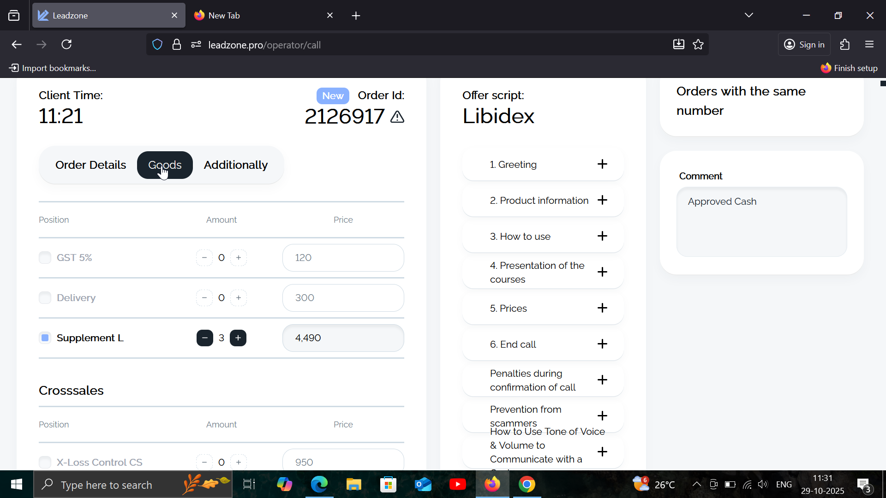Click the warning triangle beside Order Id
Image resolution: width=886 pixels, height=498 pixels.
coord(397,117)
